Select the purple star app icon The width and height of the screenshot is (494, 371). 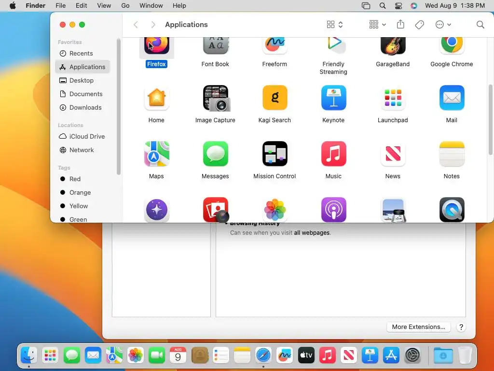point(157,210)
